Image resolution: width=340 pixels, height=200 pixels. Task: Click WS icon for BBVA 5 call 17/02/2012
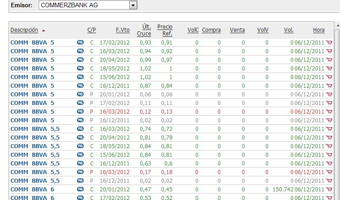click(x=80, y=42)
